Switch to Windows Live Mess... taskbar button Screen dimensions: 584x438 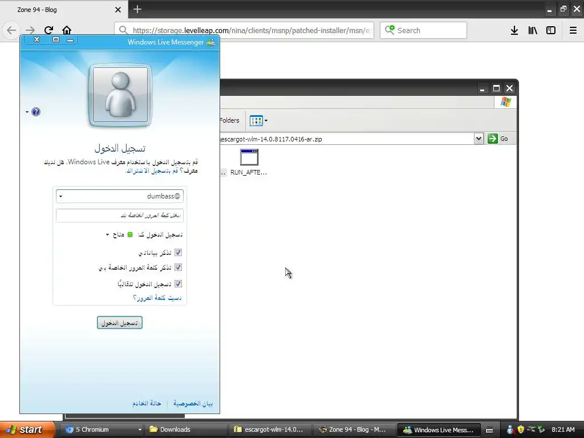[439, 429]
